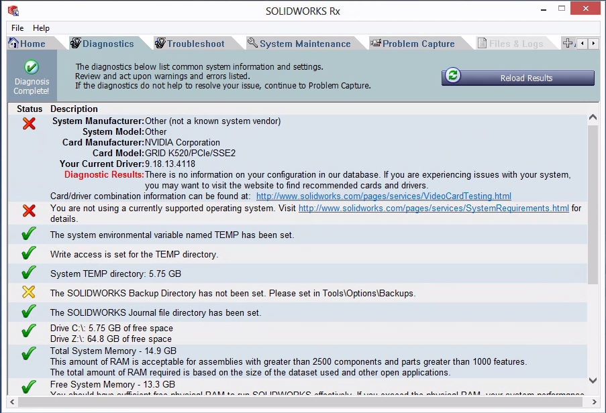This screenshot has height=413, width=606.
Task: Click red X icon beside System Manufacturer
Action: [29, 123]
